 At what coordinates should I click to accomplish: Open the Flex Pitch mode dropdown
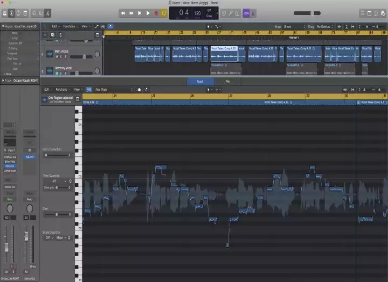click(x=102, y=90)
